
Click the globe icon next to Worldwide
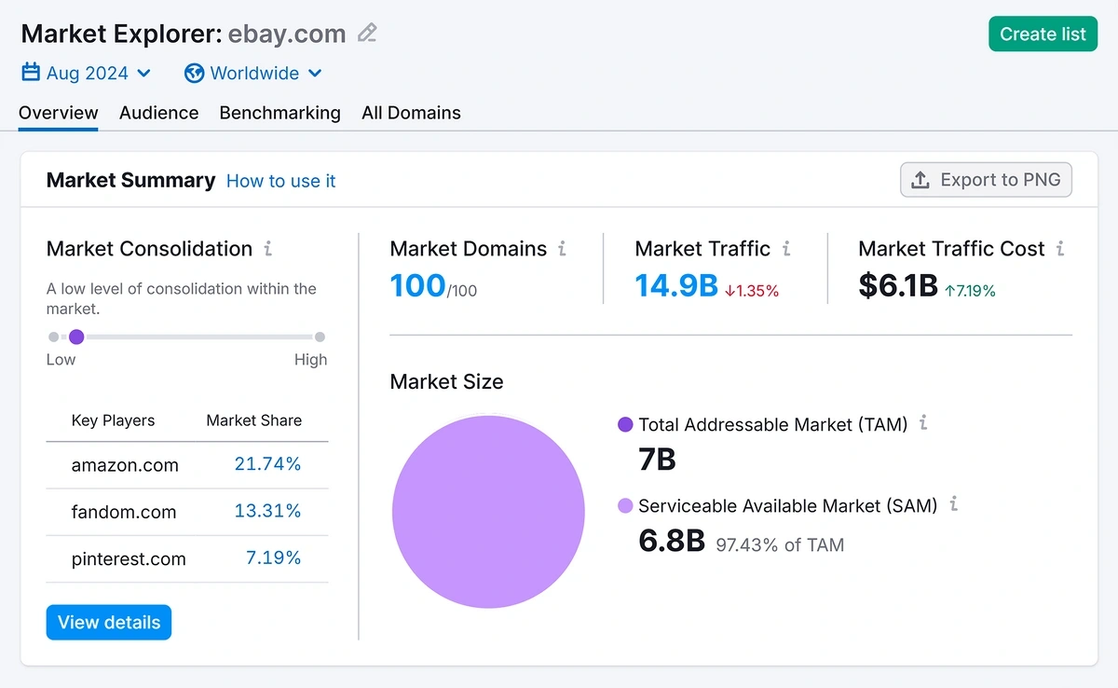(194, 73)
